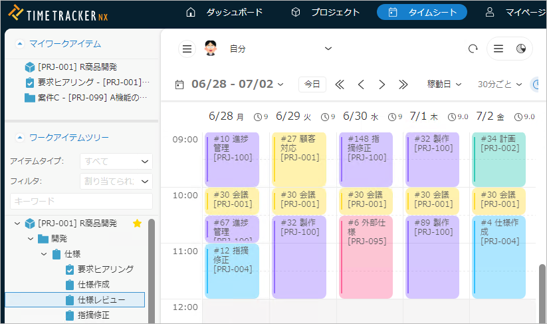Click the キーワード search field
The image size is (547, 324).
81,201
